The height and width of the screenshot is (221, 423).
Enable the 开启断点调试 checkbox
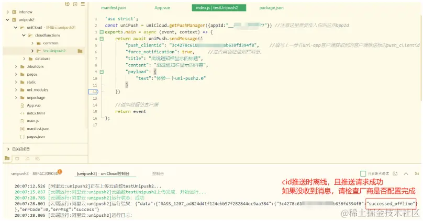(x=363, y=173)
